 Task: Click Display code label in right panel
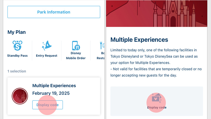[x=157, y=108]
